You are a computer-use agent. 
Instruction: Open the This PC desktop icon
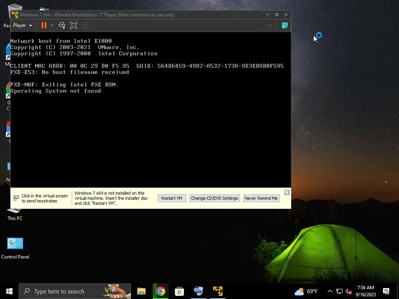click(x=15, y=214)
